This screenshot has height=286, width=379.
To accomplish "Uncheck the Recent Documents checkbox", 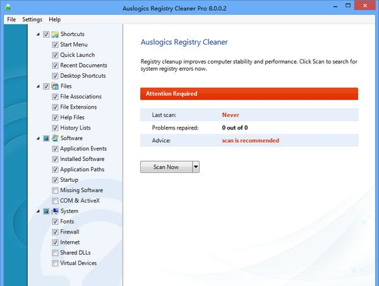I will tap(55, 66).
